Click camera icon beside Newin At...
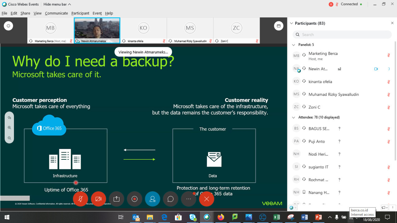The image size is (397, 223). [x=376, y=69]
